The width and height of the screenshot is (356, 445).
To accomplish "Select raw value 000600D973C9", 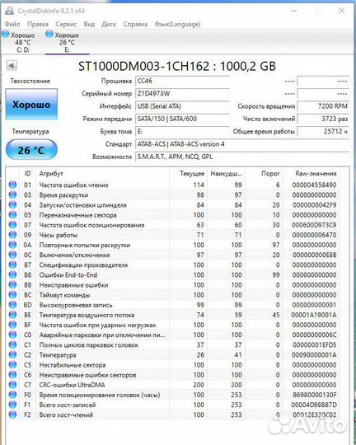I will click(314, 225).
